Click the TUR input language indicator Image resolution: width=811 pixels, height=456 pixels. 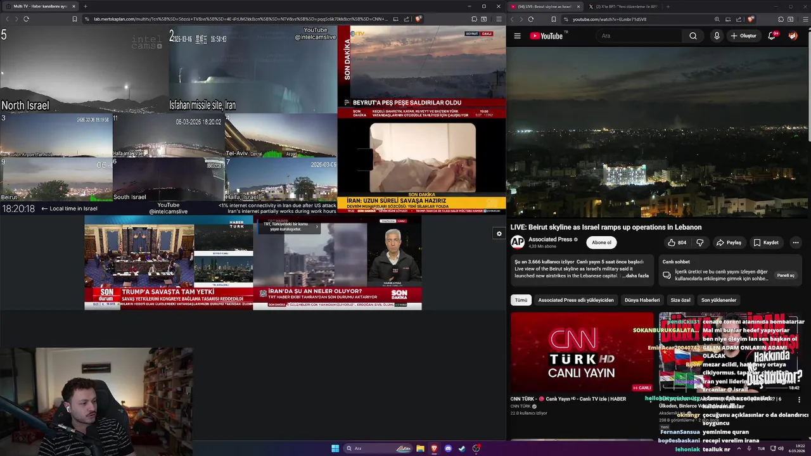point(761,448)
